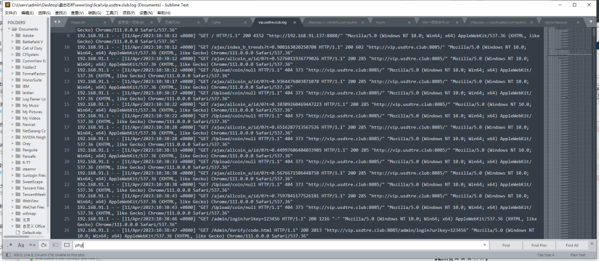Click the IBM folder icon
Screen dimensions: 599x261
pos(18,86)
